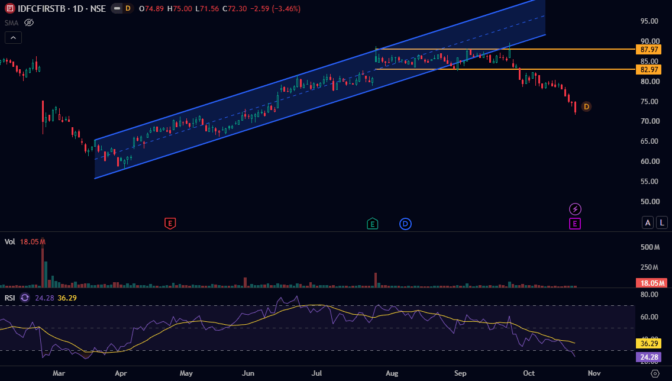Click the purple lightning bolt event icon
Image resolution: width=672 pixels, height=381 pixels.
point(575,209)
